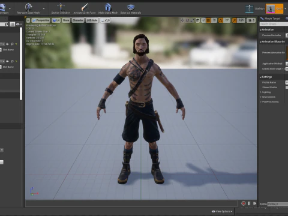Switch to the Mesh editor mode
Screen dimensions: 288x216
[274, 8]
